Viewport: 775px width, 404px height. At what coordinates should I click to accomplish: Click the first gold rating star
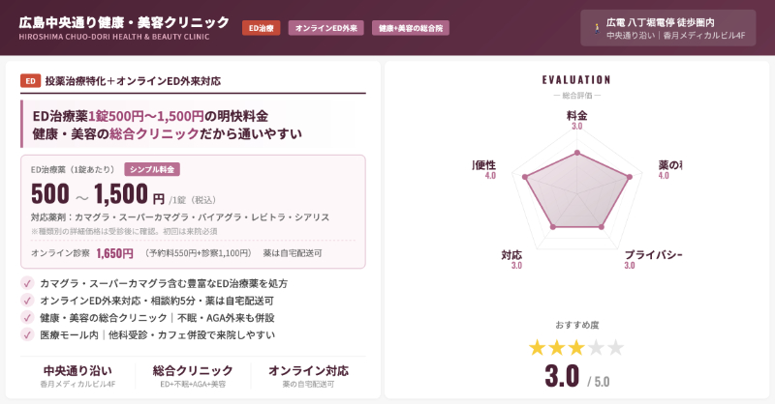pyautogui.click(x=537, y=347)
